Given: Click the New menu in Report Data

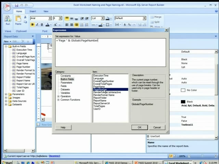Looking at the screenshot, I should (x=7, y=41).
